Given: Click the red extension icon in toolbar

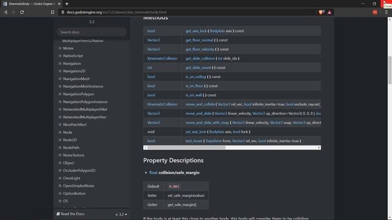Looking at the screenshot, I should tap(375, 12).
